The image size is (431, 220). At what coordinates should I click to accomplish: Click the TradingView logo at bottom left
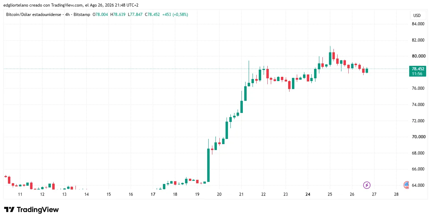[31, 210]
